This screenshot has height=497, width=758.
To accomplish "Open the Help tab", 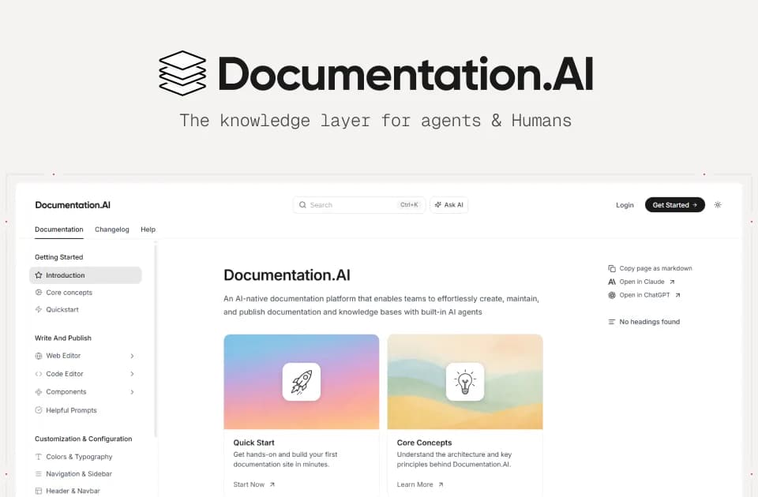I will [148, 230].
